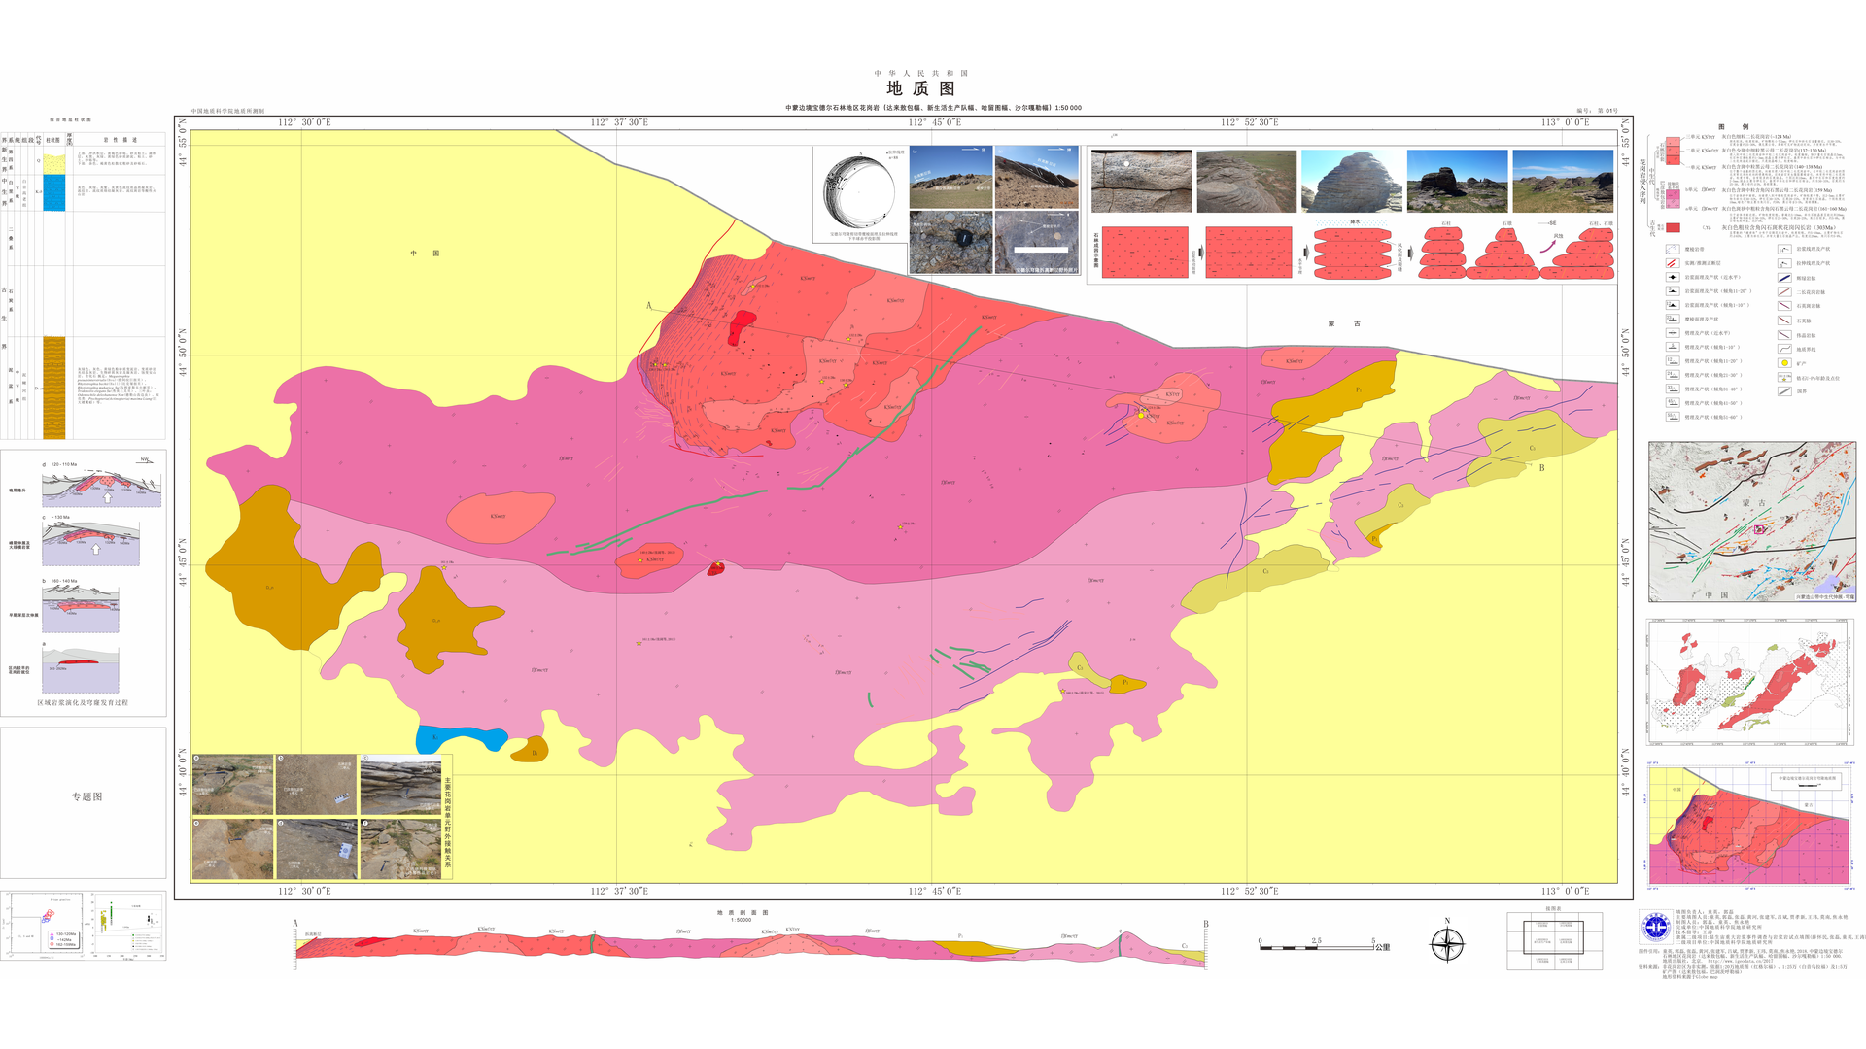The image size is (1866, 1049).
Task: Click the 劈理及产状(近水平) legend symbol
Action: coord(1673,333)
